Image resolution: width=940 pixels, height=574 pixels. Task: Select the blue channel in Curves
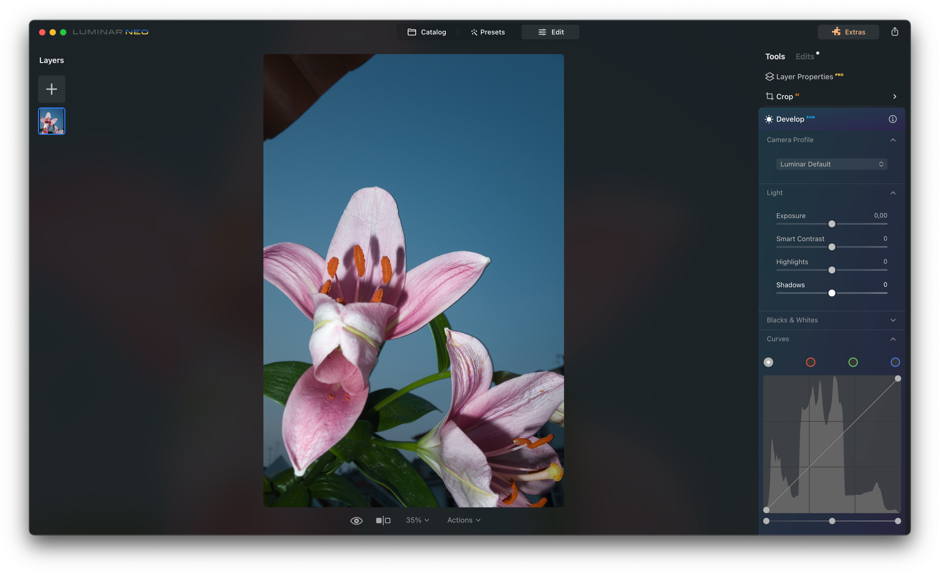click(895, 362)
